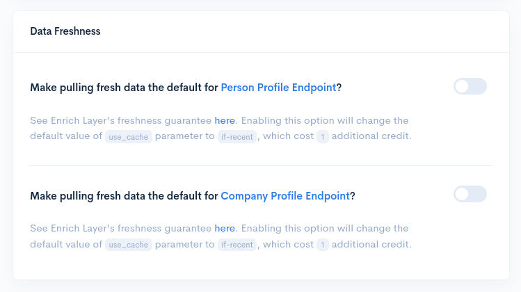Open the Person Profile Endpoint link
521x292 pixels.
(x=278, y=88)
